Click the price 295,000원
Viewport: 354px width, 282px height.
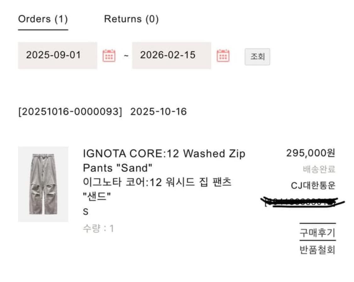[312, 153]
